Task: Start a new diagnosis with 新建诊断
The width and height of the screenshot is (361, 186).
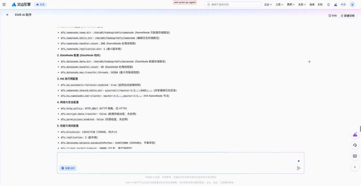Action: click(x=348, y=16)
